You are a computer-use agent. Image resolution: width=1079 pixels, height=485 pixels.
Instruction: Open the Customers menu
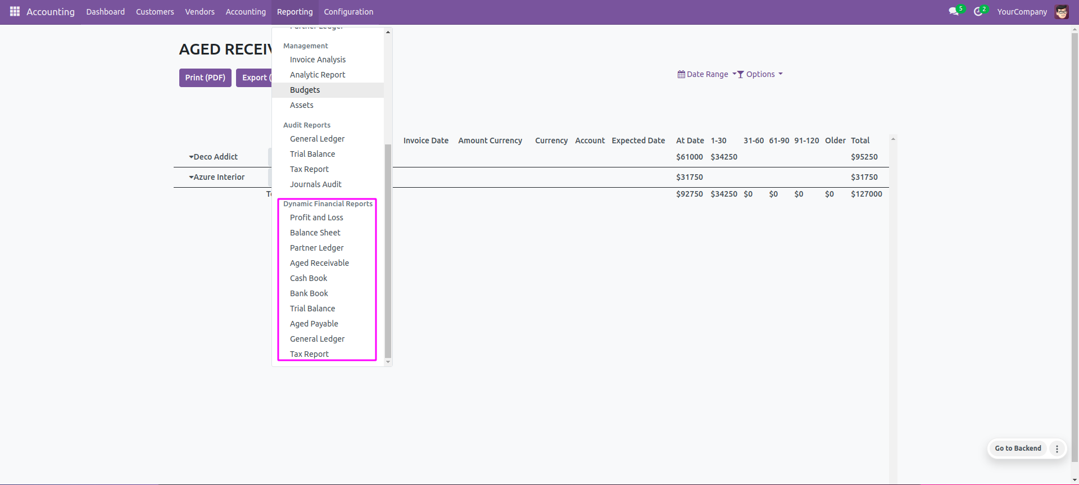pos(155,12)
